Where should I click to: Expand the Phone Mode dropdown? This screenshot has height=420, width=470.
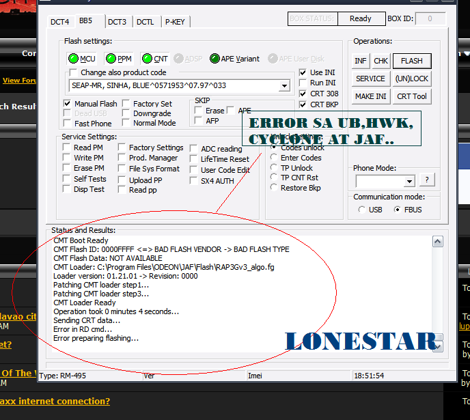(409, 181)
